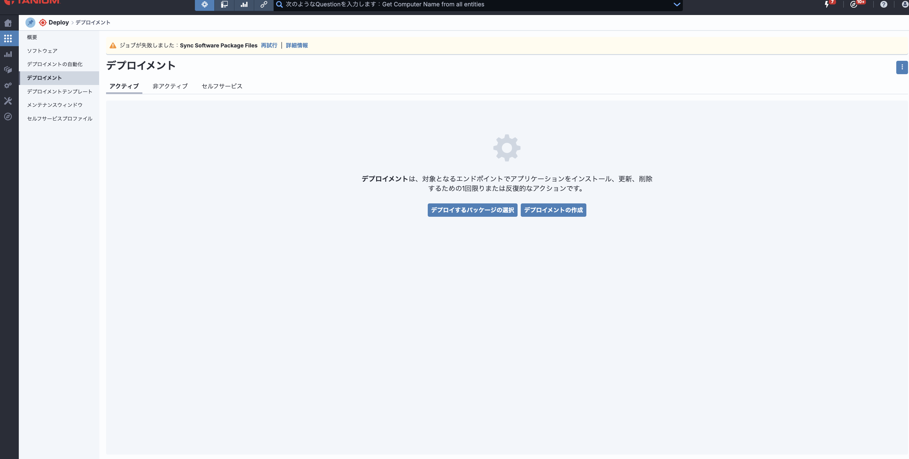Open the Help question mark icon
Screen dimensions: 909x459
coord(884,4)
